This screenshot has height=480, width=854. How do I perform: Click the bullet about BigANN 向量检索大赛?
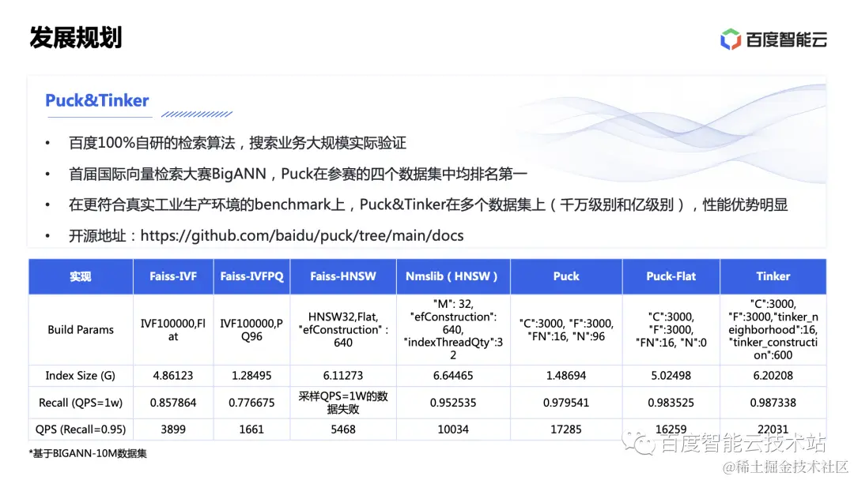(x=298, y=174)
